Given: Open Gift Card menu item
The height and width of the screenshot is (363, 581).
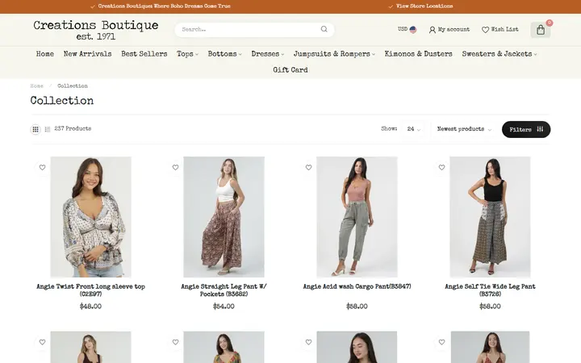Looking at the screenshot, I should [290, 69].
